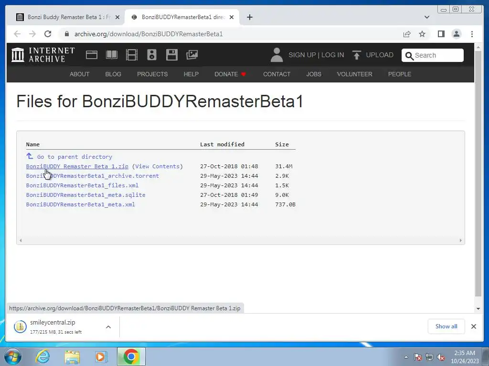Open the Web (Wayback Machine) icon
The height and width of the screenshot is (366, 489).
tap(92, 55)
